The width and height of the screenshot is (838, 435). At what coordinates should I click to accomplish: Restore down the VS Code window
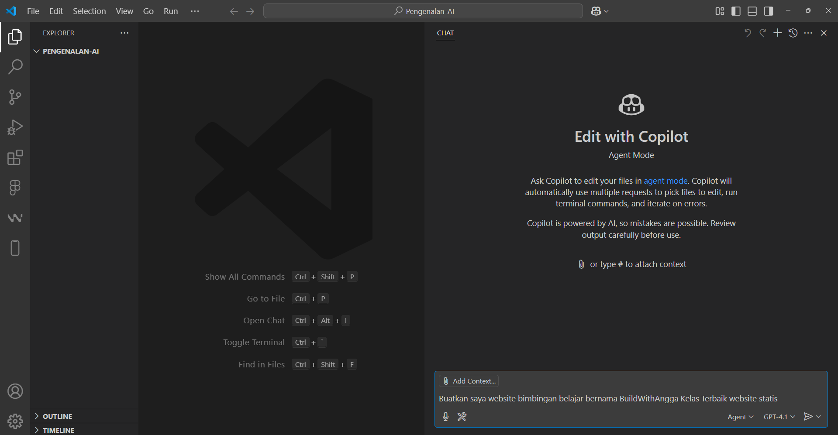coord(808,10)
